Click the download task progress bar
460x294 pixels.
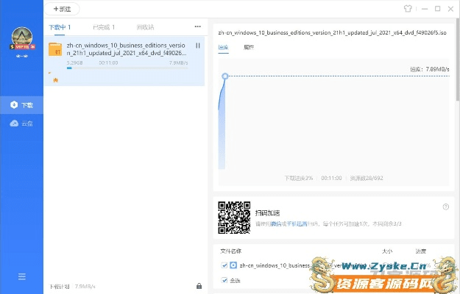pos(127,68)
